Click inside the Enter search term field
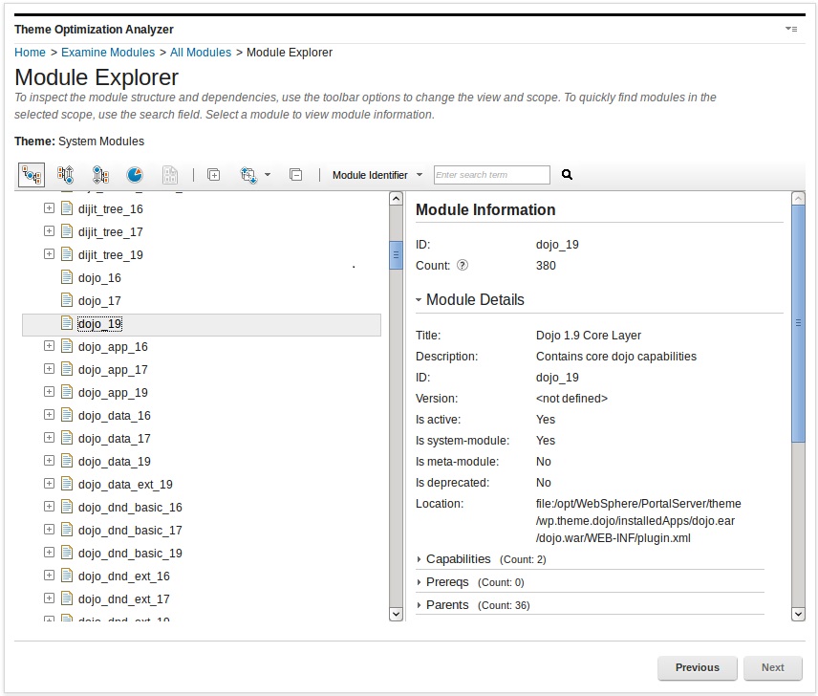 (493, 175)
